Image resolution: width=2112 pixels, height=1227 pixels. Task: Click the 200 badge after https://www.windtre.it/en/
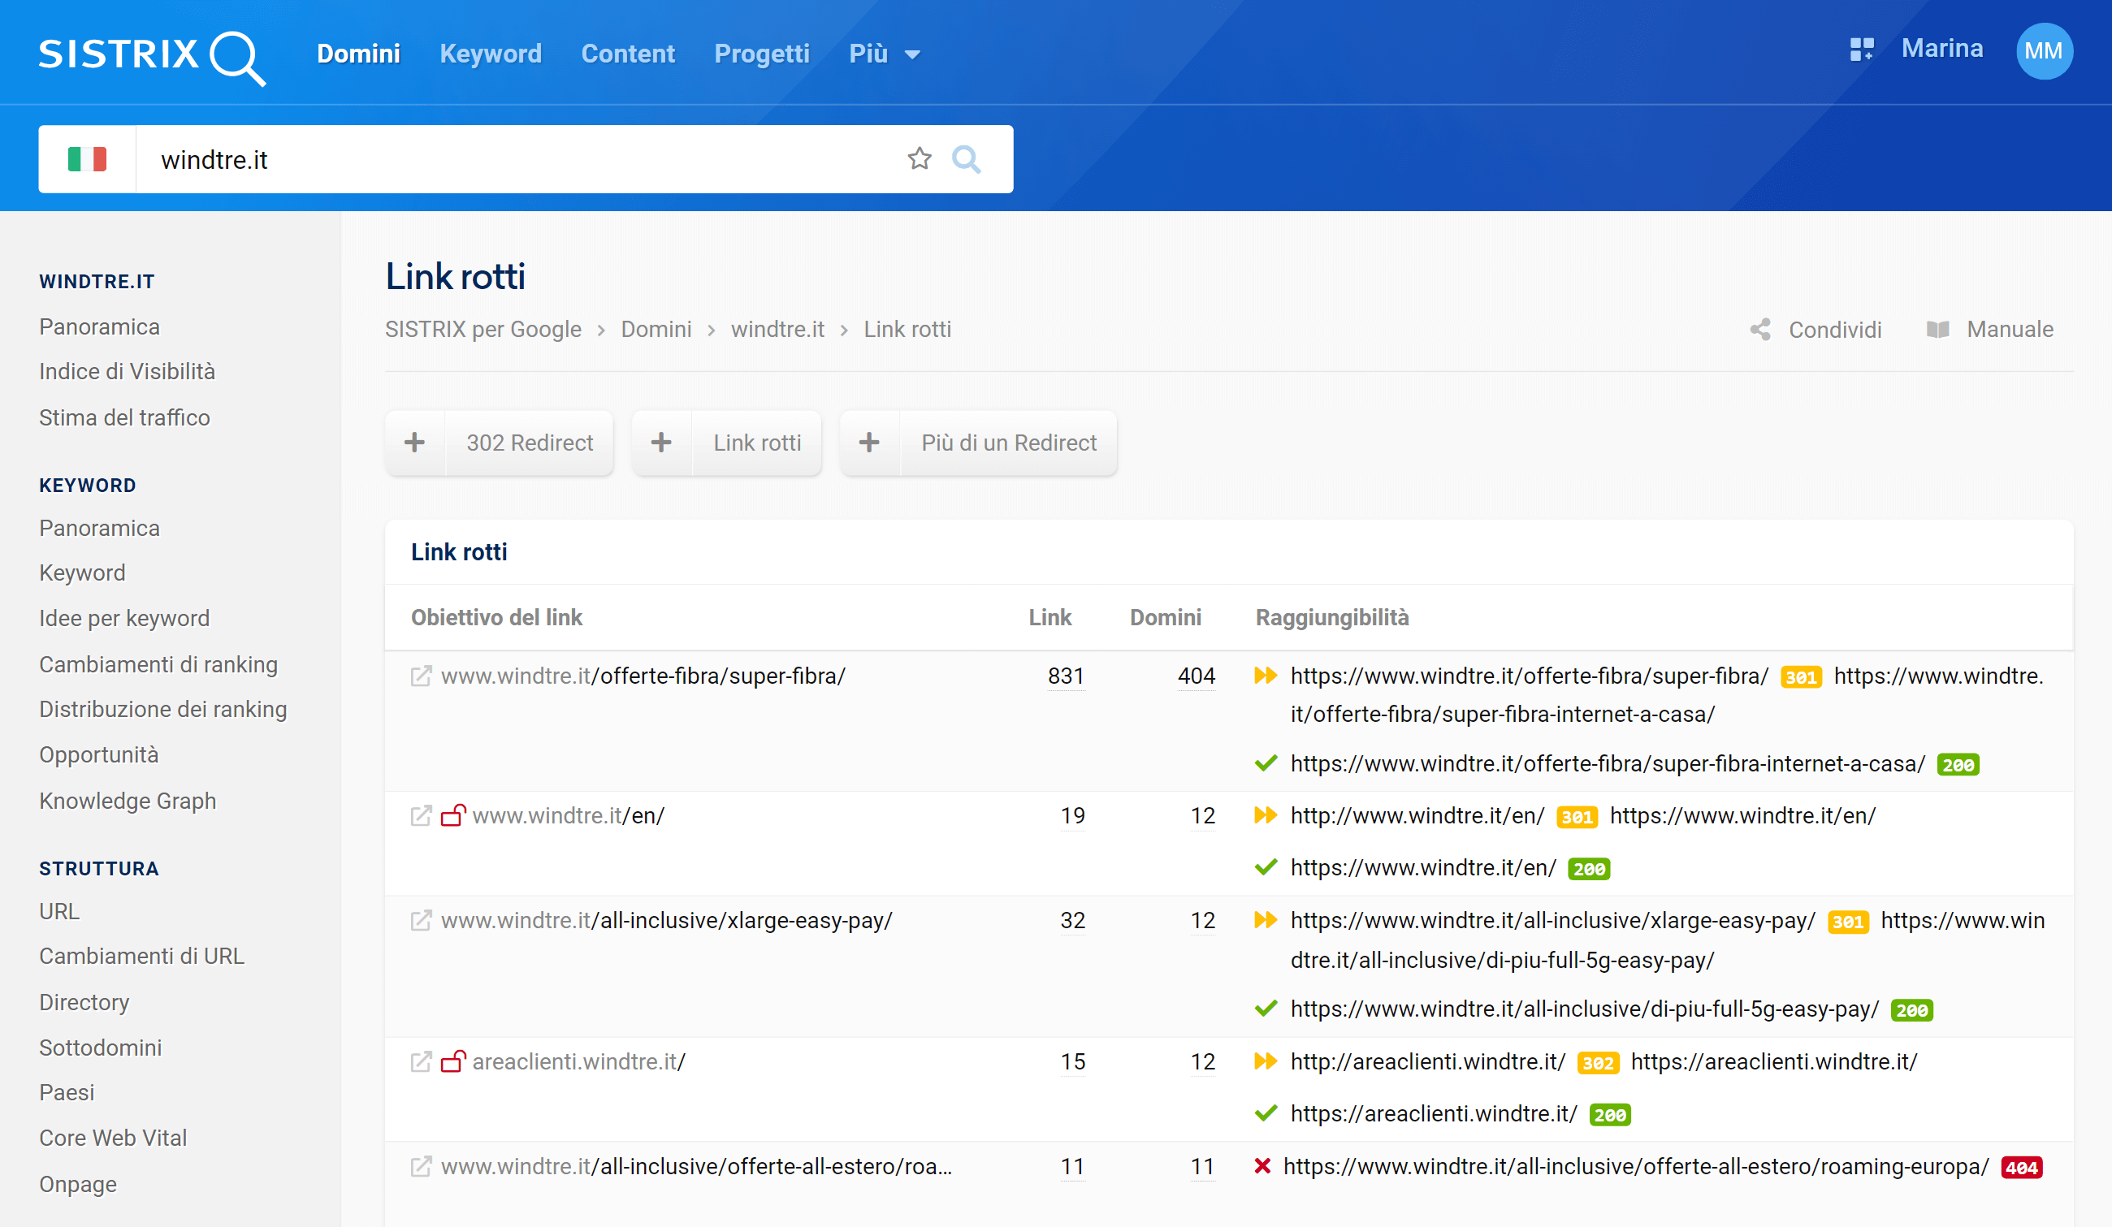(1588, 870)
